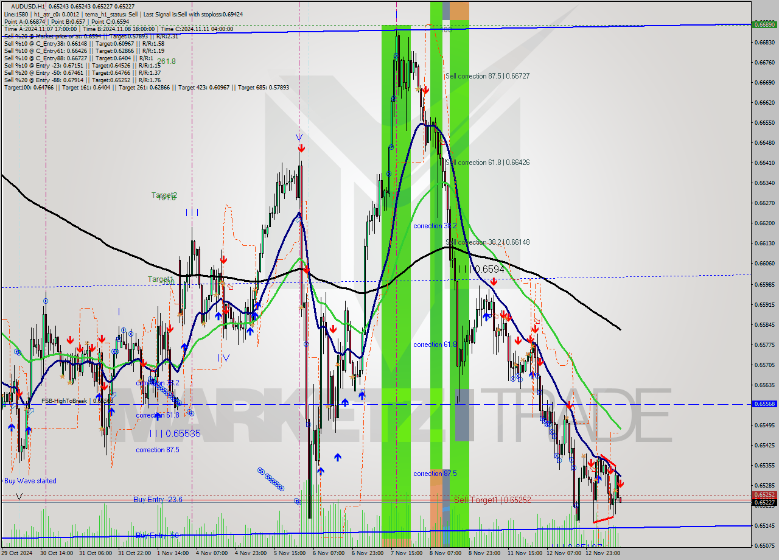Click the 0.66690 price axis label
This screenshot has height=560, width=779.
[x=765, y=82]
